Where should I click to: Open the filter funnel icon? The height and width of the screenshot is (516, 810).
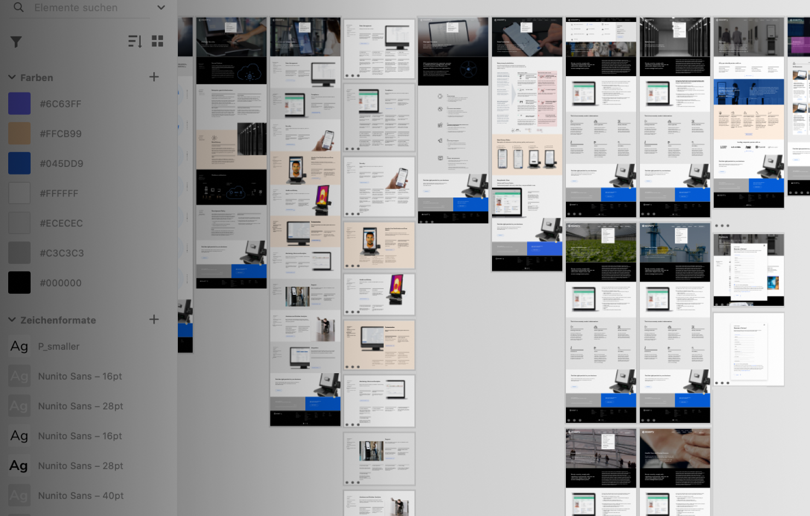[x=16, y=42]
